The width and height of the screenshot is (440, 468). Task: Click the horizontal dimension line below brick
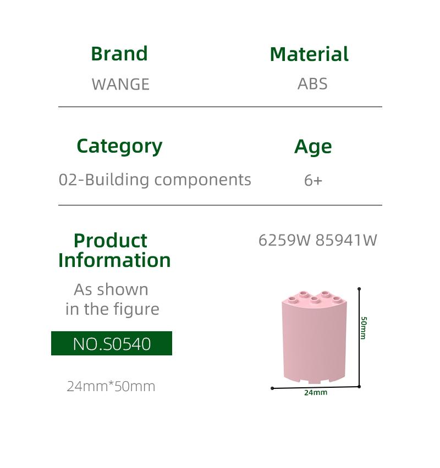[316, 387]
